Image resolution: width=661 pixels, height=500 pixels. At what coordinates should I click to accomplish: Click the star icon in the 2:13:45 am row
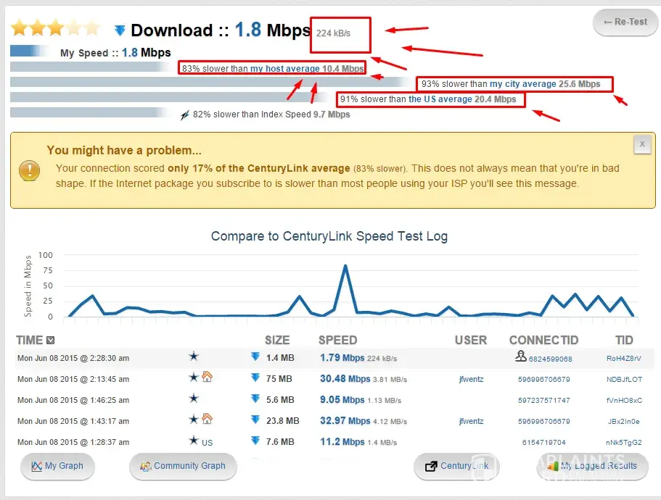coord(194,377)
